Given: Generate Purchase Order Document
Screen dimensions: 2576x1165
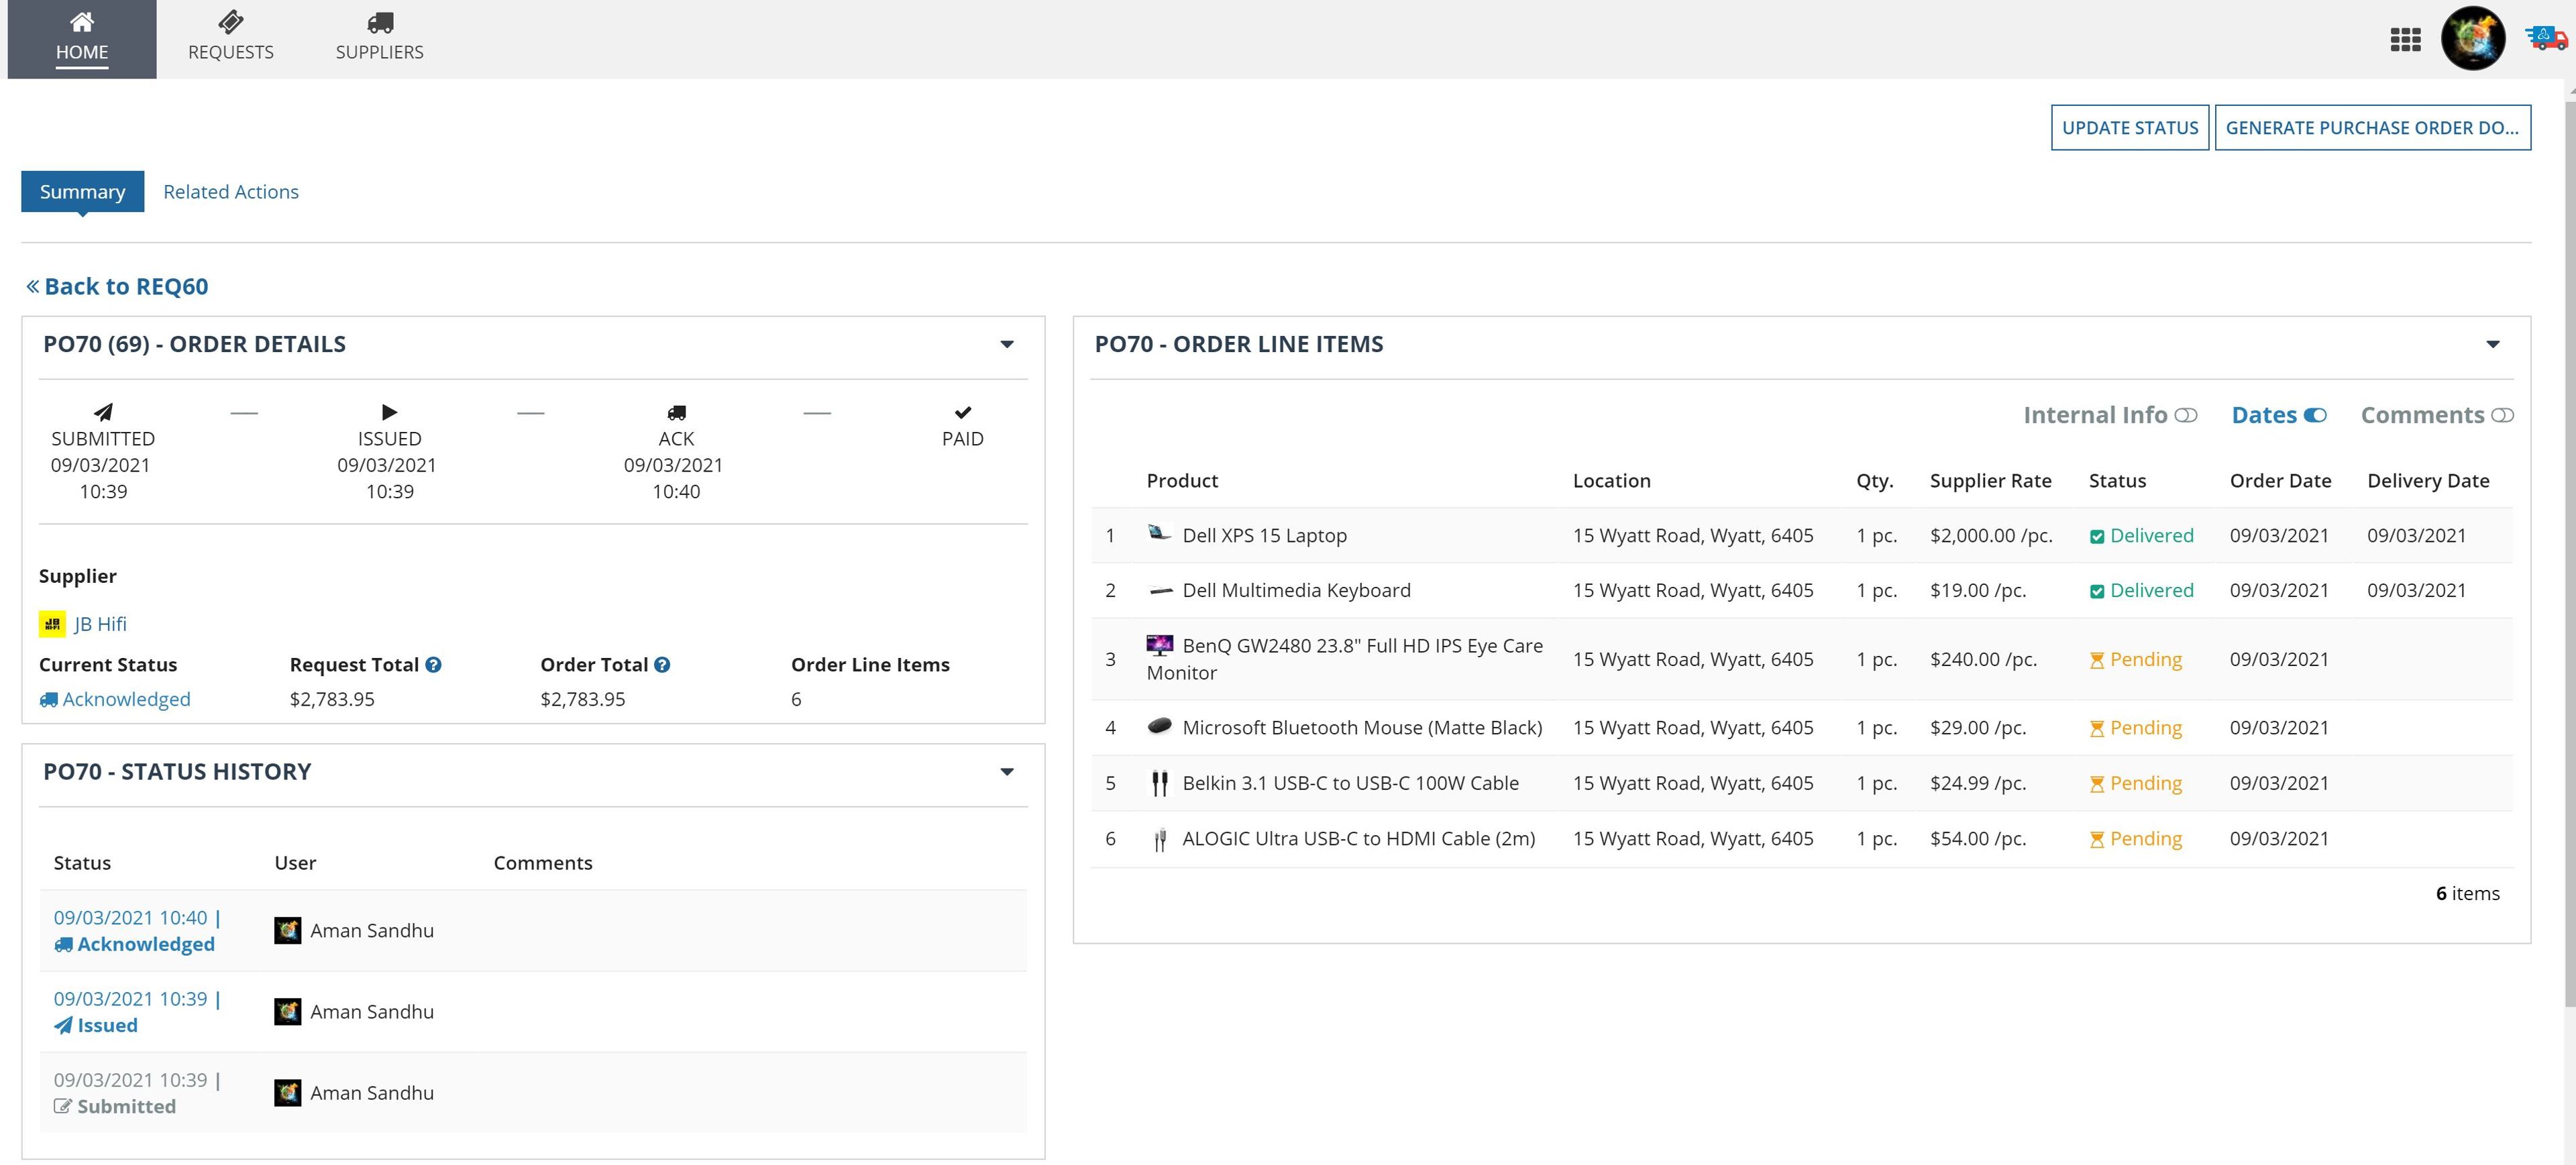Looking at the screenshot, I should click(x=2373, y=127).
